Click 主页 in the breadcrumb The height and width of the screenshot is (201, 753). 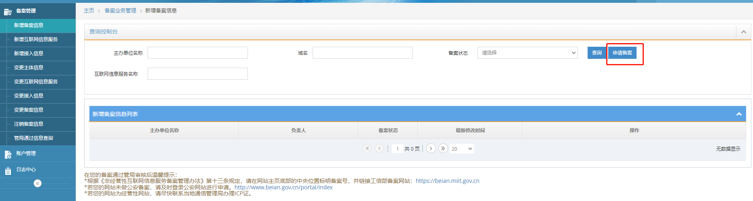[89, 10]
